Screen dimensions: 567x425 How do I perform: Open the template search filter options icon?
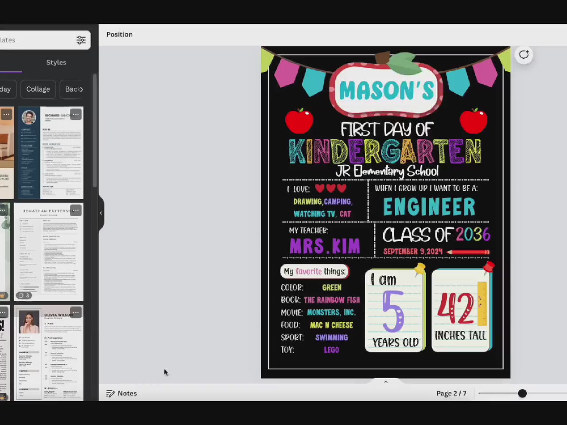point(81,40)
